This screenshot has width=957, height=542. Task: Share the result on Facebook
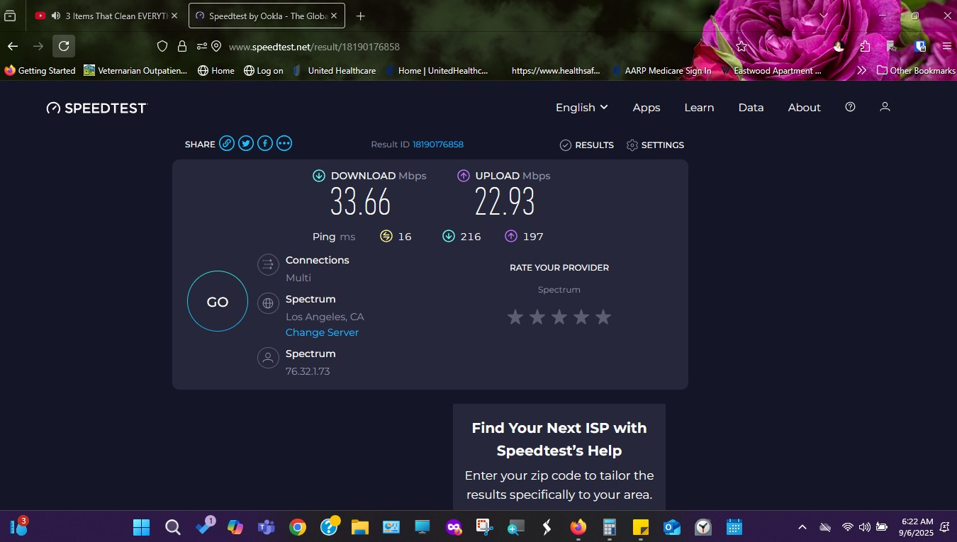point(265,144)
